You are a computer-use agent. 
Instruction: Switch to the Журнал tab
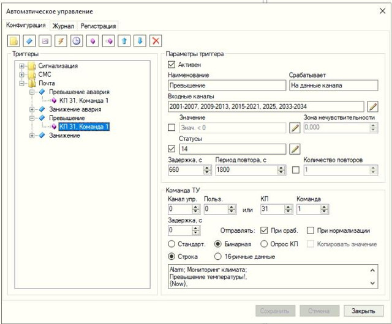pos(63,26)
